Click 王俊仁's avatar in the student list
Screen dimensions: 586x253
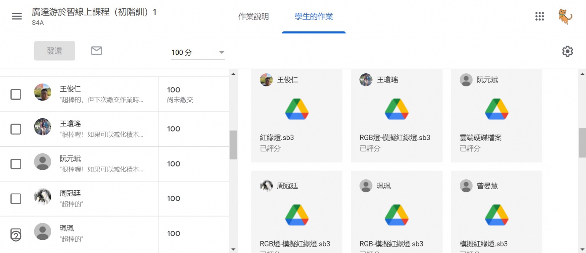[42, 92]
